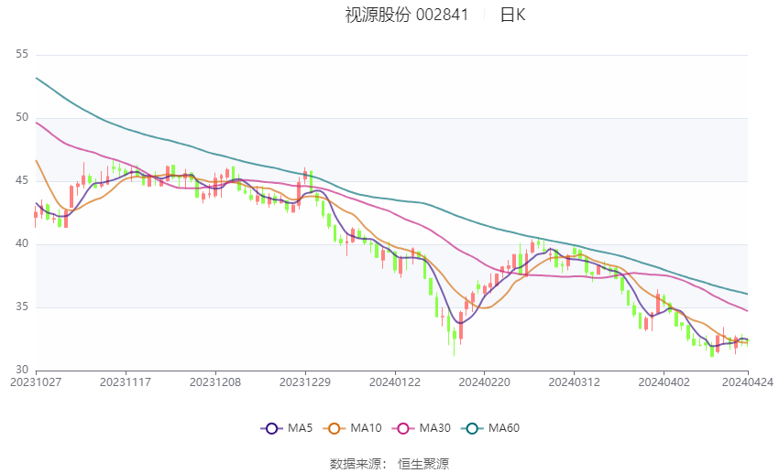Click the 20240312 date axis label
Viewport: 779px width, 473px height.
click(574, 382)
